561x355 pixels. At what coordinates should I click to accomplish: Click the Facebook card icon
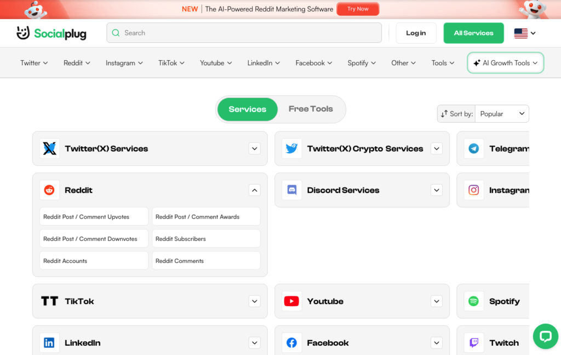coord(291,343)
